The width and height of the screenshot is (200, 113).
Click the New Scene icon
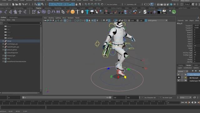click(13, 4)
